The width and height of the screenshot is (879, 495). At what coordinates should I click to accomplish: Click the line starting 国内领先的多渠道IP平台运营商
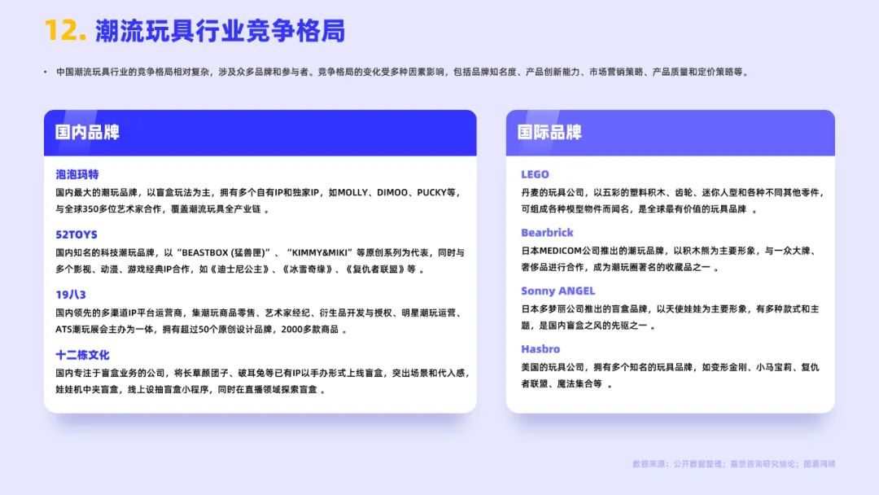click(x=259, y=313)
